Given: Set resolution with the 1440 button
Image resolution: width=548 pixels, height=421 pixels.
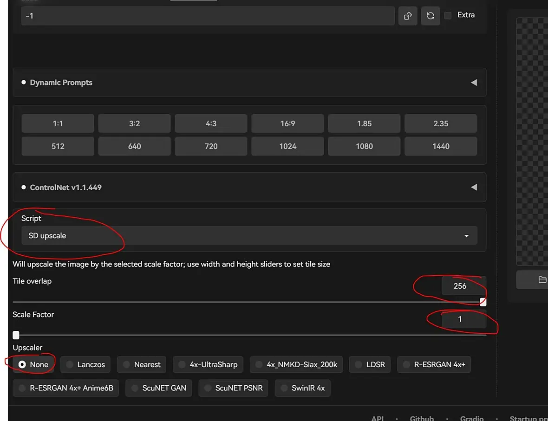Looking at the screenshot, I should point(440,146).
